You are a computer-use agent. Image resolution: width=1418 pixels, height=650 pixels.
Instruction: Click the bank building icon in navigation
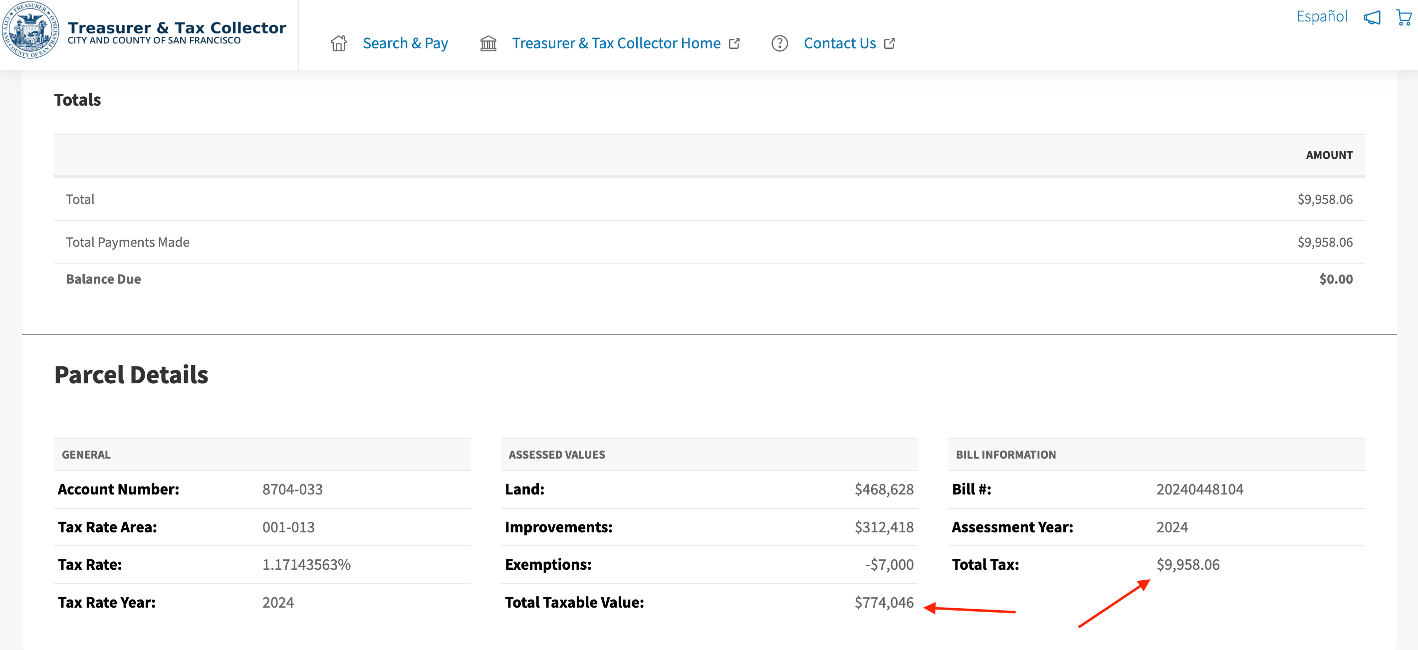pyautogui.click(x=487, y=43)
